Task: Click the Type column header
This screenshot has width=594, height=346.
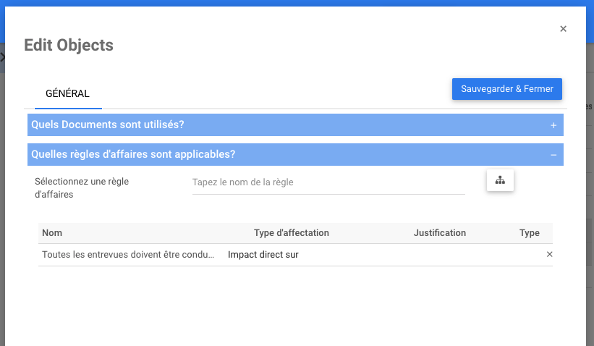Action: 529,233
